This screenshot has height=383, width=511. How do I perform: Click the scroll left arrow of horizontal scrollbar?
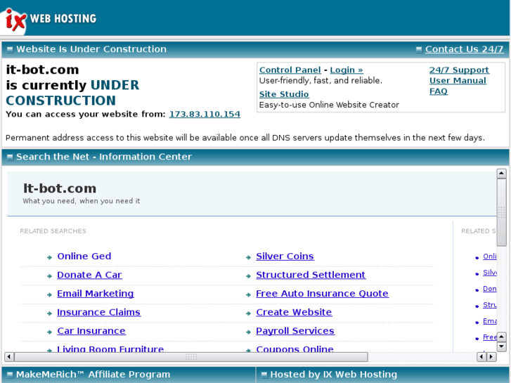tap(9, 356)
